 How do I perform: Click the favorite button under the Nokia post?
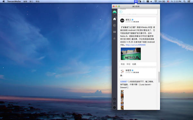134,64
